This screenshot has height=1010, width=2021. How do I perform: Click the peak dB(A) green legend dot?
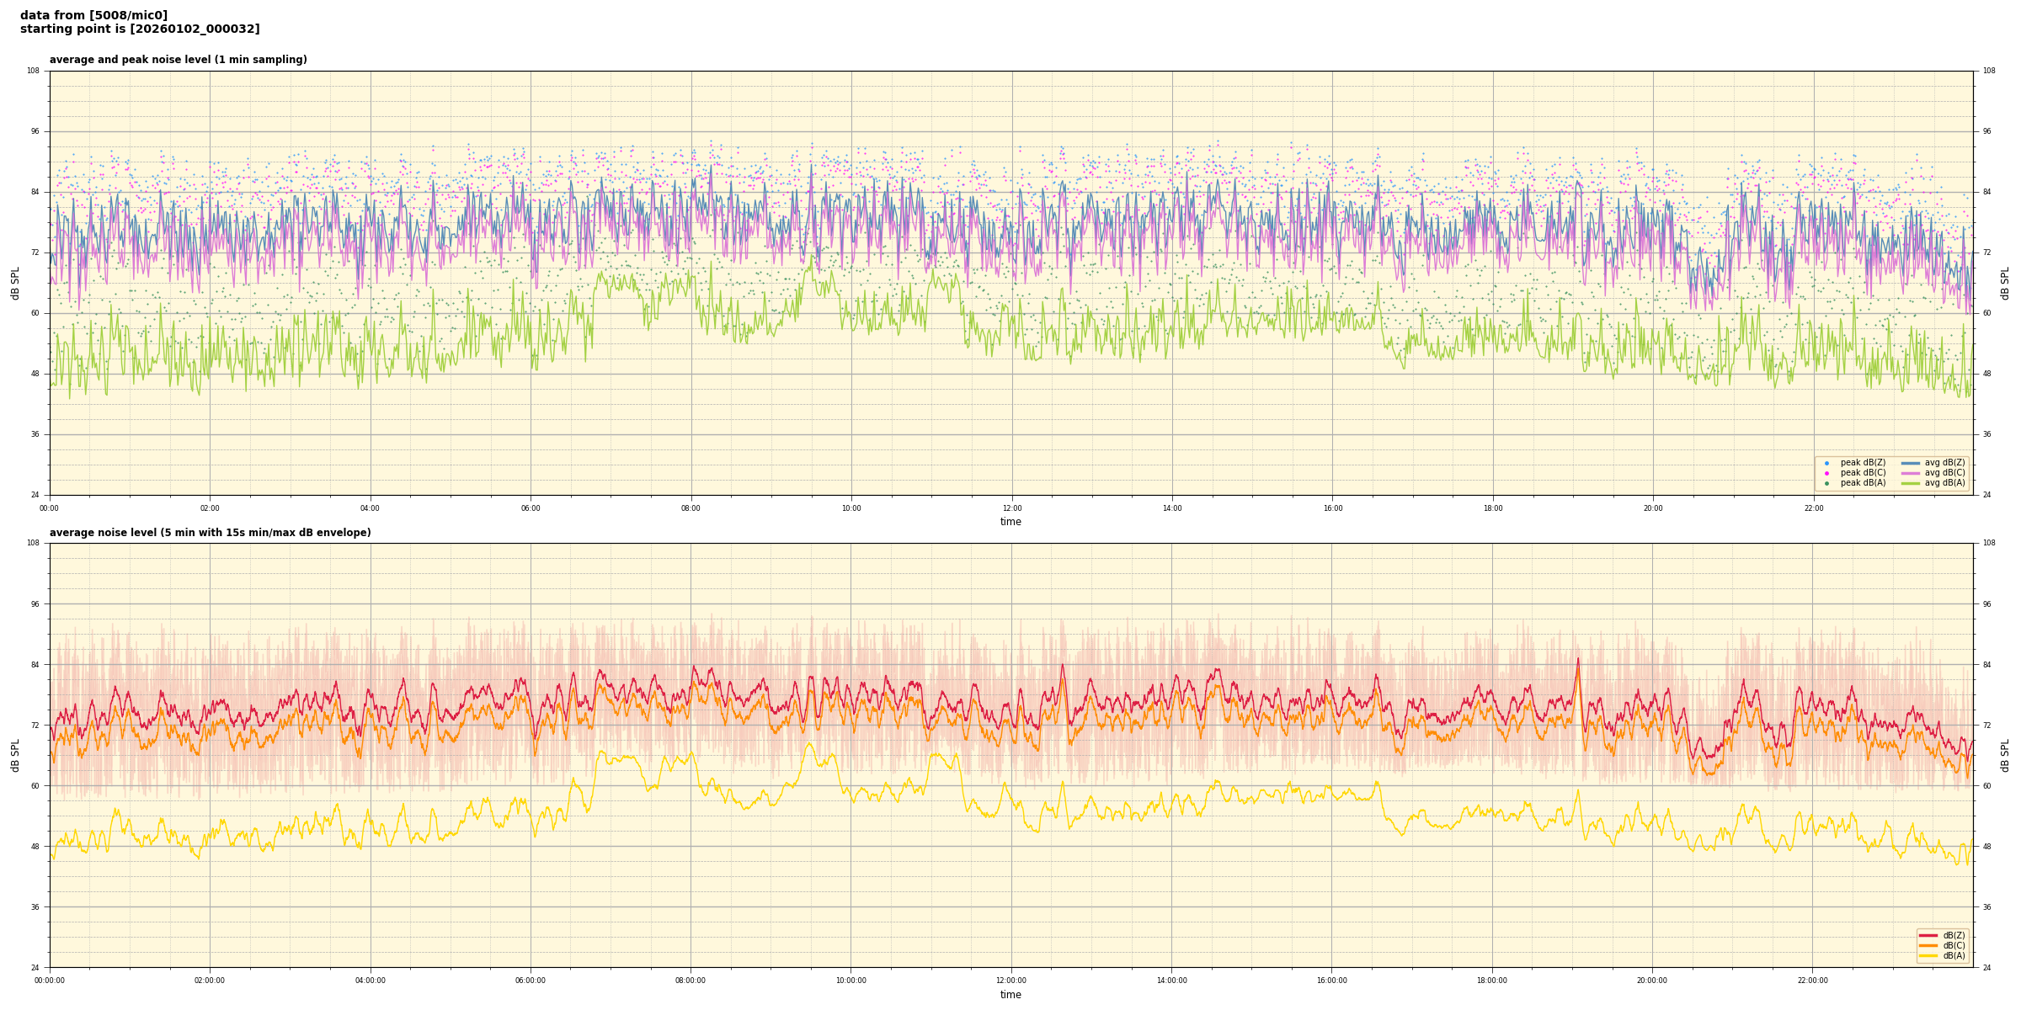click(x=1826, y=483)
